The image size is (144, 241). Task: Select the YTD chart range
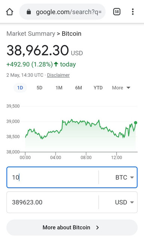98,88
